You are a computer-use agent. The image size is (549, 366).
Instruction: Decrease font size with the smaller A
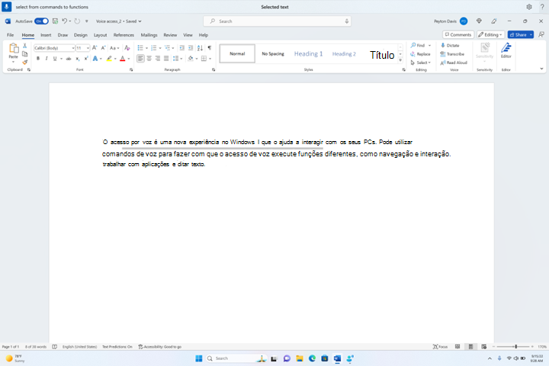point(103,48)
